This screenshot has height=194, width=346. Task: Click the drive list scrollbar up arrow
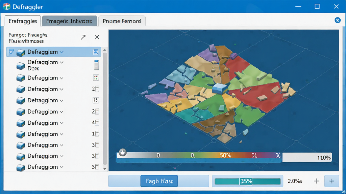click(105, 50)
